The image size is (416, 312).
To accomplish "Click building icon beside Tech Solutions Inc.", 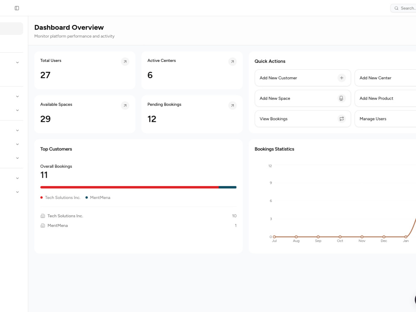I will click(x=43, y=216).
